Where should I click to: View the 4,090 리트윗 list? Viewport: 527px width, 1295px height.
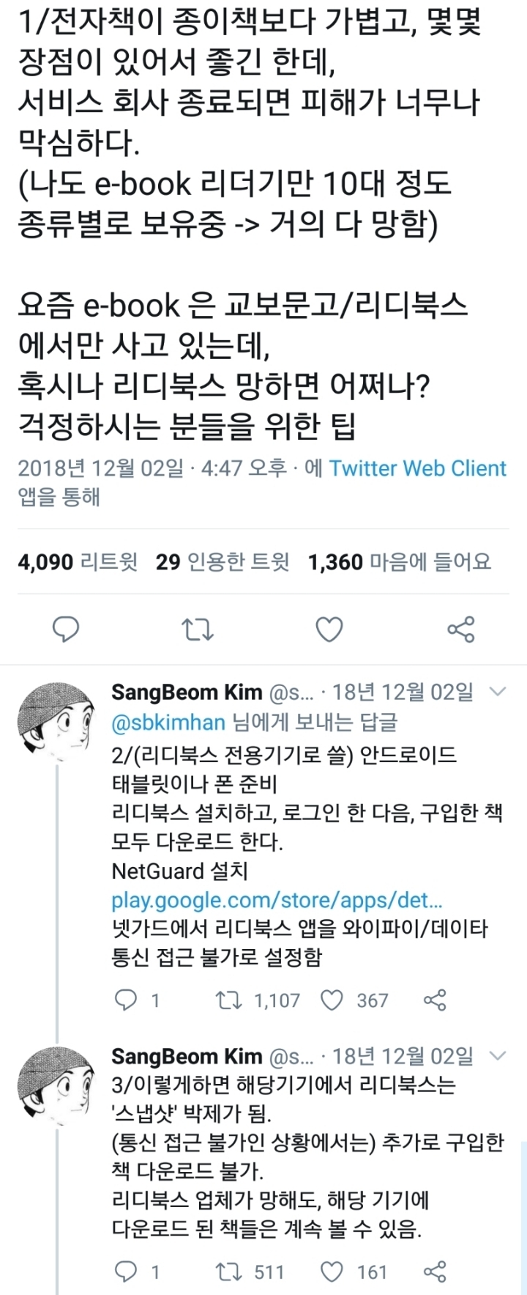tap(78, 562)
